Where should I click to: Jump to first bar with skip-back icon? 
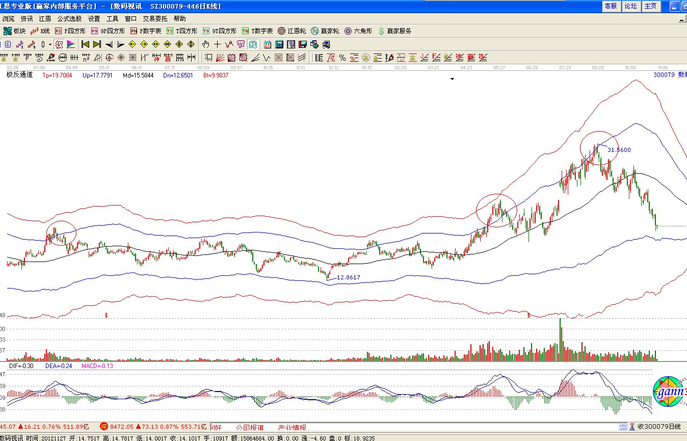click(85, 44)
